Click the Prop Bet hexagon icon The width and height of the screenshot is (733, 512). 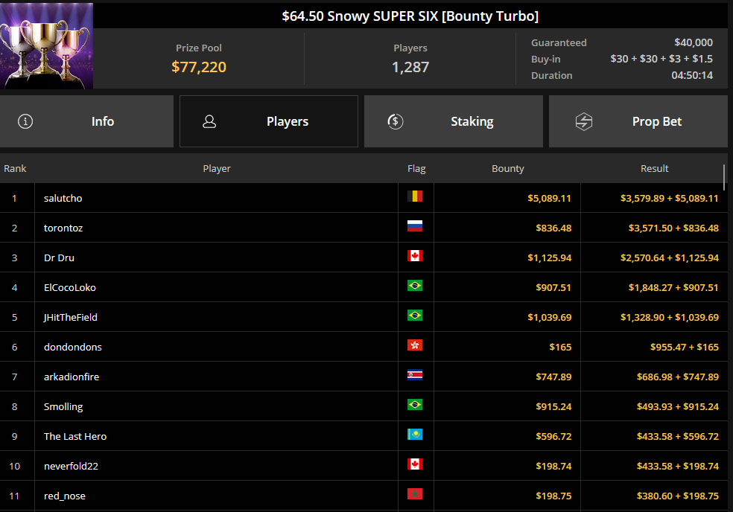[x=584, y=121]
